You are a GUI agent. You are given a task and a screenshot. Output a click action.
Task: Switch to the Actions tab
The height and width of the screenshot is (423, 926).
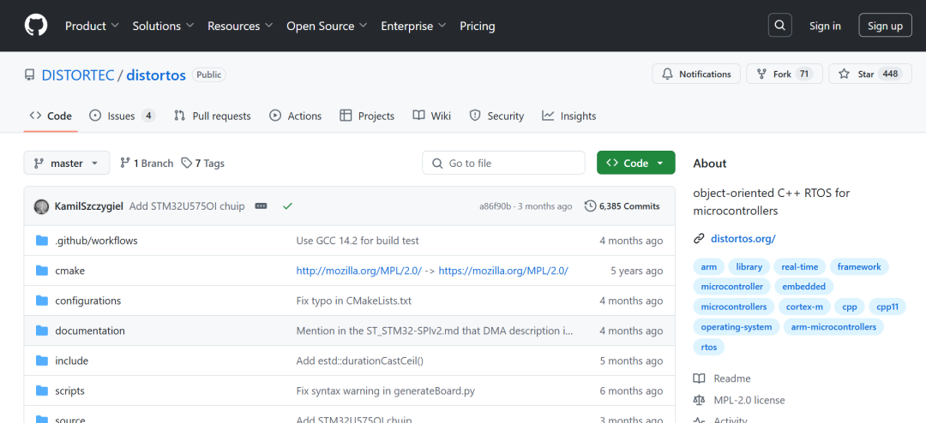(295, 116)
